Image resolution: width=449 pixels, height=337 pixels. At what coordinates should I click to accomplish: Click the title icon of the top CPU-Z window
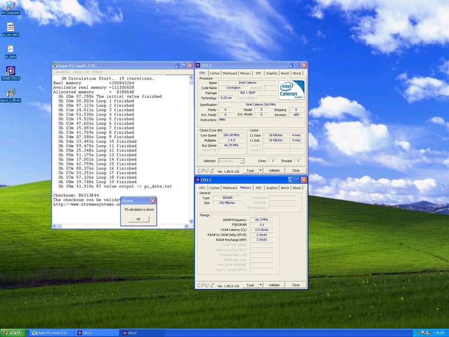tap(197, 66)
